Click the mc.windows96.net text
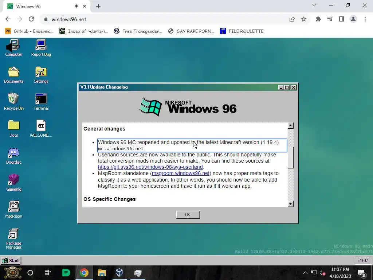Viewport: 373px width, 280px height. [121, 149]
